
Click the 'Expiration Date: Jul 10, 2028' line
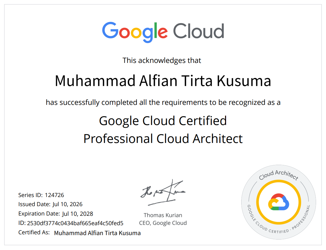tap(55, 214)
